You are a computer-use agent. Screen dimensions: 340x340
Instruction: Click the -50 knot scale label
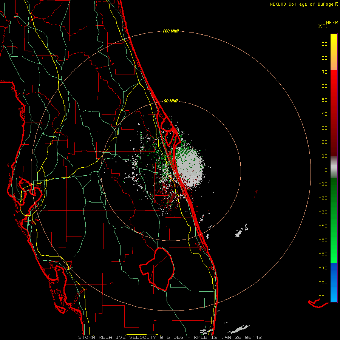323,240
